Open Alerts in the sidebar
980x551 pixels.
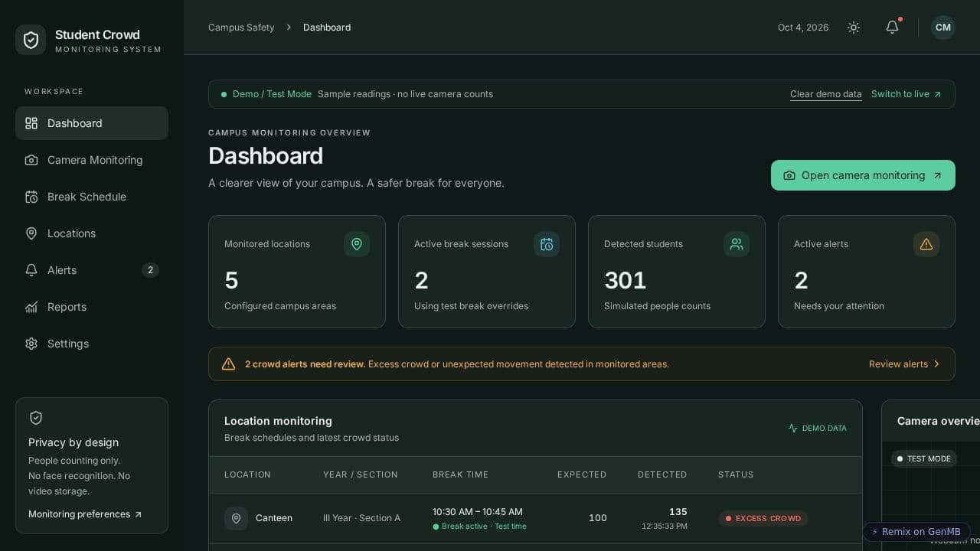tap(92, 270)
